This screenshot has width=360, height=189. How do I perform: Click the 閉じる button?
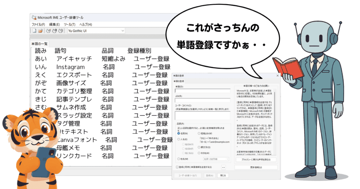(x=223, y=175)
